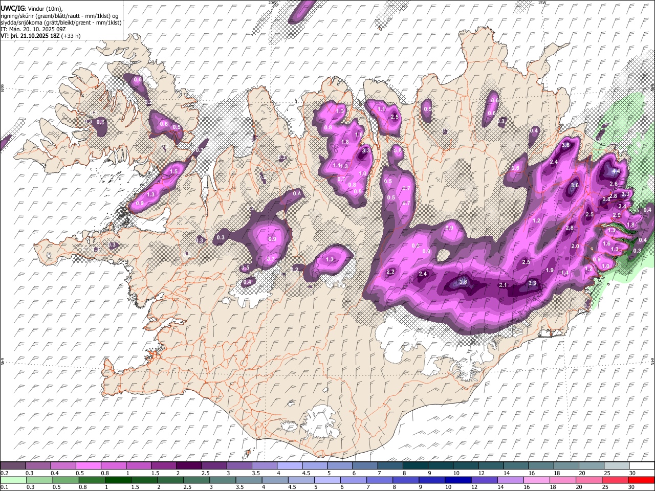Select the '3.5' value on the map
Screen dimensions: 655x491
coord(245,268)
